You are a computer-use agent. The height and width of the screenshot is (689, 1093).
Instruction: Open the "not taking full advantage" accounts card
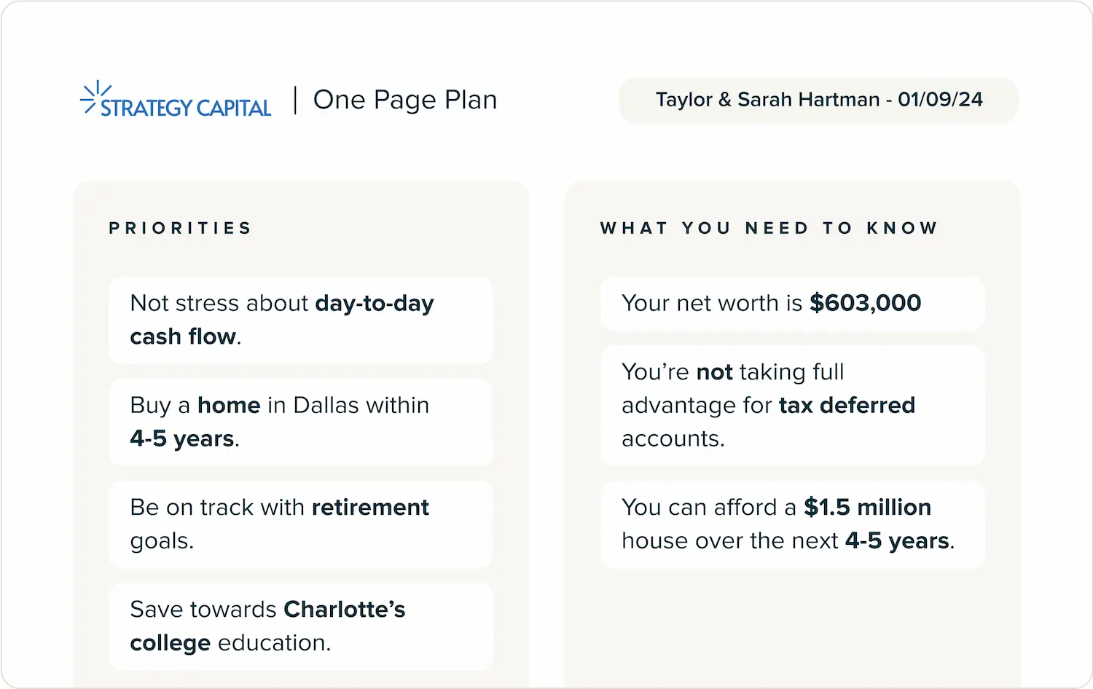click(792, 405)
